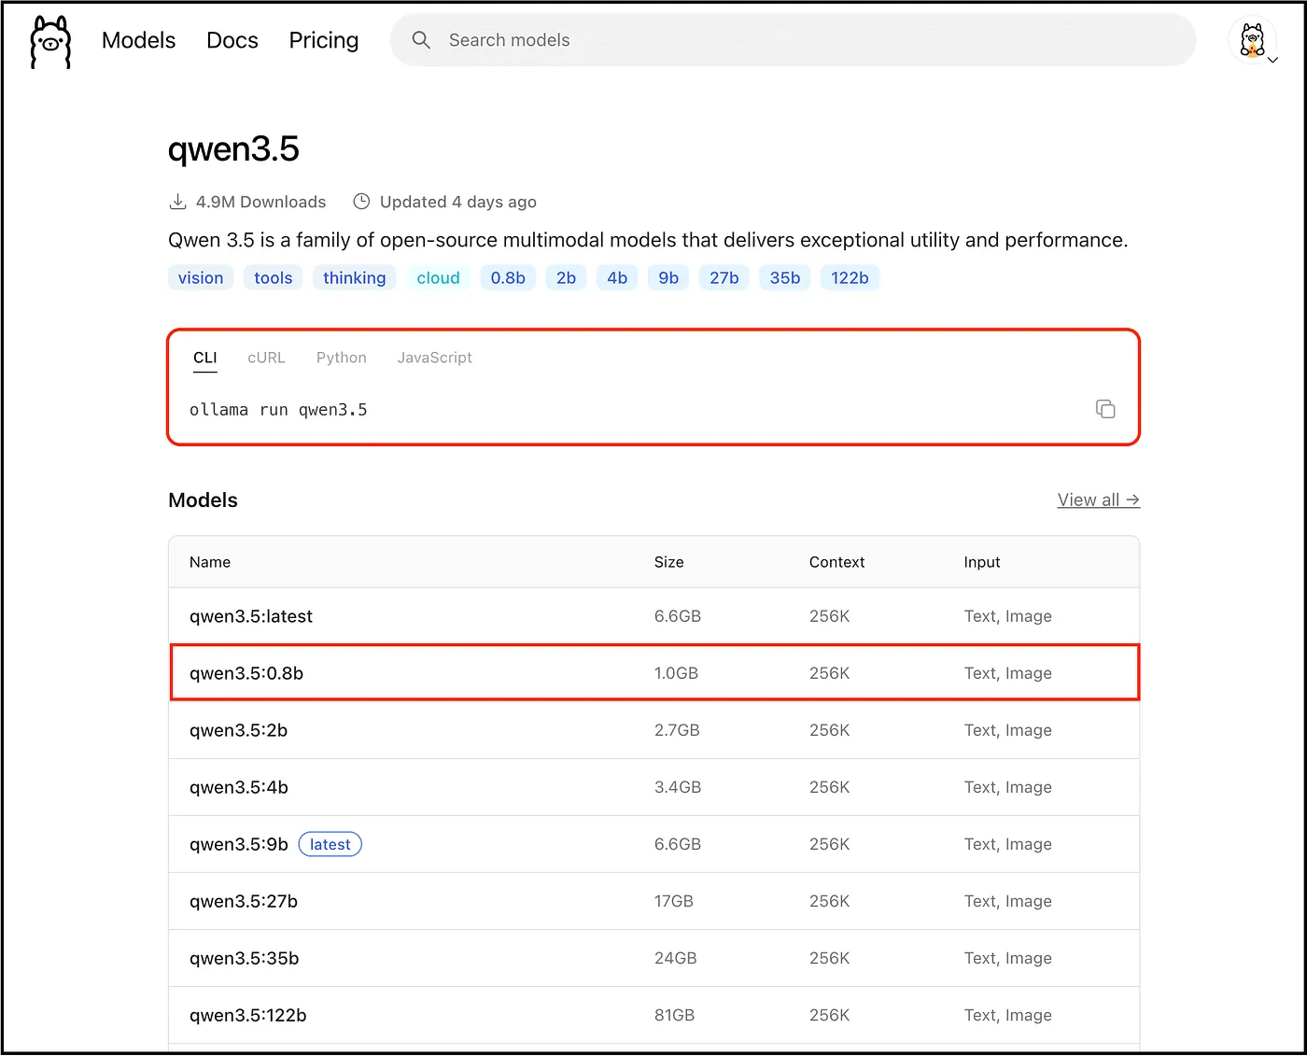
Task: Select the 122b size tag
Action: pyautogui.click(x=850, y=277)
